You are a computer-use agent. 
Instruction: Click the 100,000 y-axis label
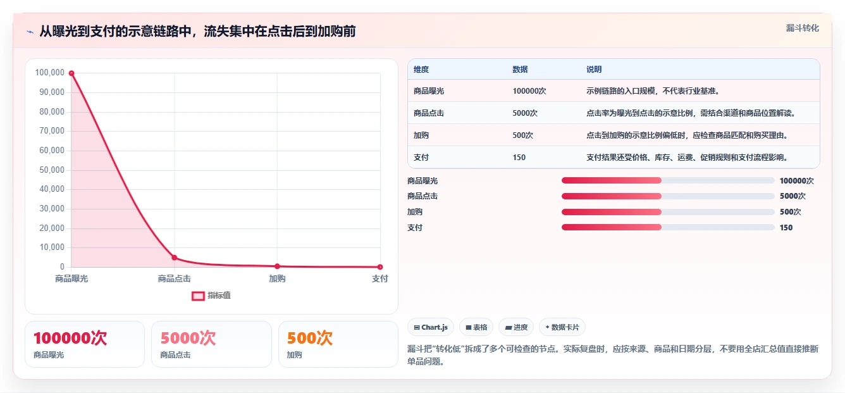pyautogui.click(x=50, y=73)
